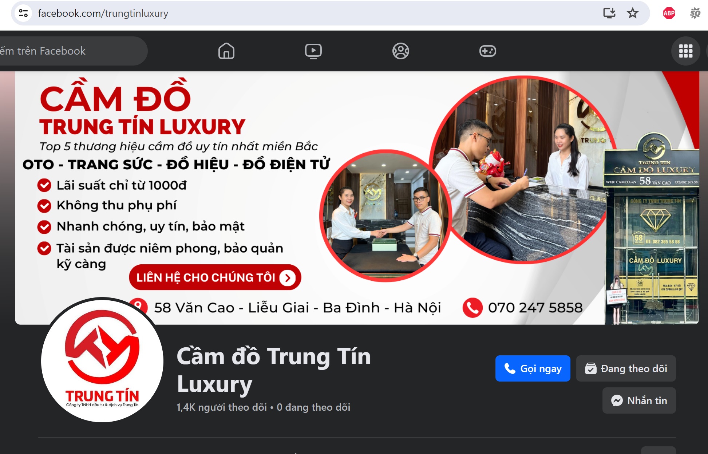Open the Groups icon in the navbar

pyautogui.click(x=401, y=51)
